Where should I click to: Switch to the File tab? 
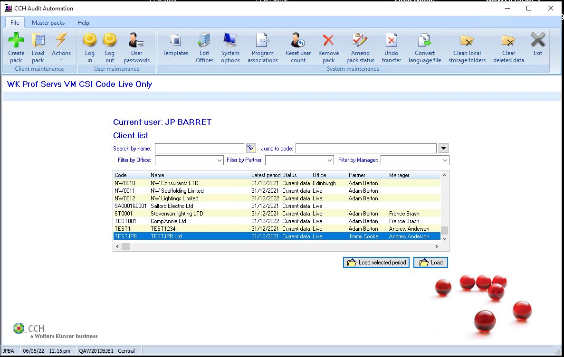pyautogui.click(x=15, y=23)
